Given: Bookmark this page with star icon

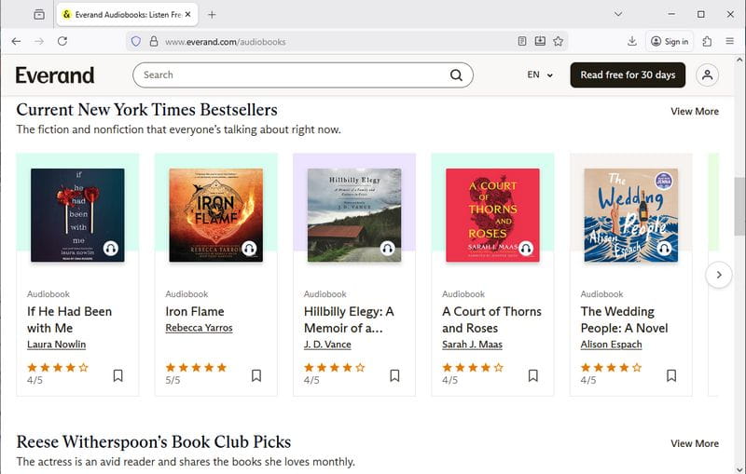Looking at the screenshot, I should point(559,41).
